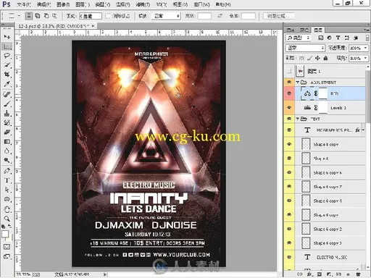Toggle the anti-alias checkbox
Viewport: 371px width, 278px height.
(x=108, y=16)
